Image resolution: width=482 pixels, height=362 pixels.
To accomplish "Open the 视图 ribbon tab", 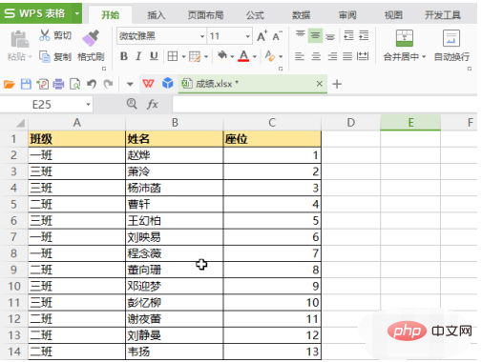I will point(393,15).
